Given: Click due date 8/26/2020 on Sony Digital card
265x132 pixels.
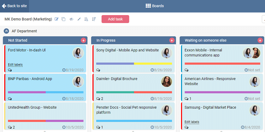Looking at the screenshot, I should [x=161, y=70].
